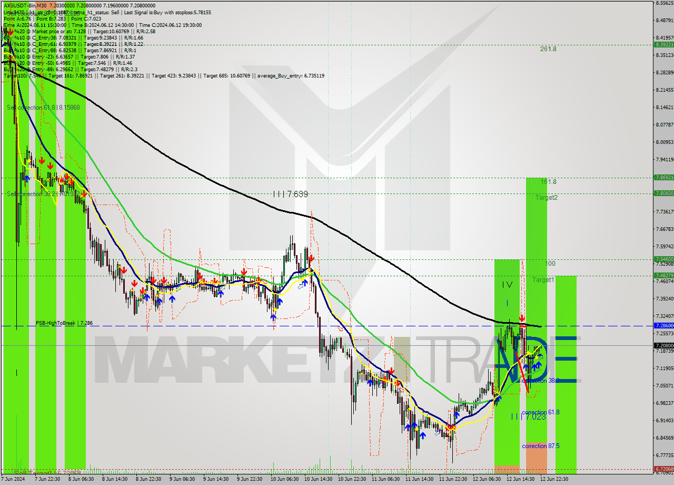Click the 'I V' wave label
674x485 pixels.
[x=507, y=285]
